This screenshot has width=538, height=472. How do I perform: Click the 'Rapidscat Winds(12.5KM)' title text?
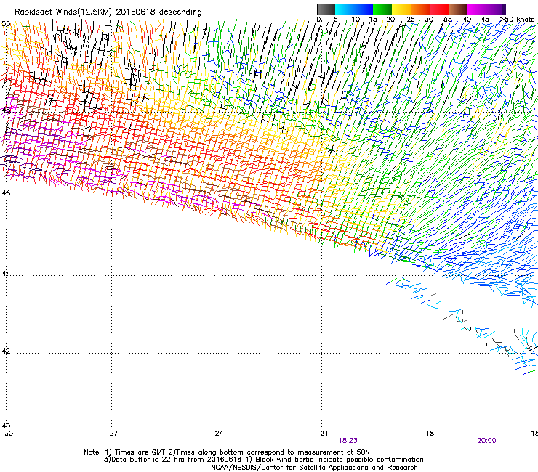point(63,12)
